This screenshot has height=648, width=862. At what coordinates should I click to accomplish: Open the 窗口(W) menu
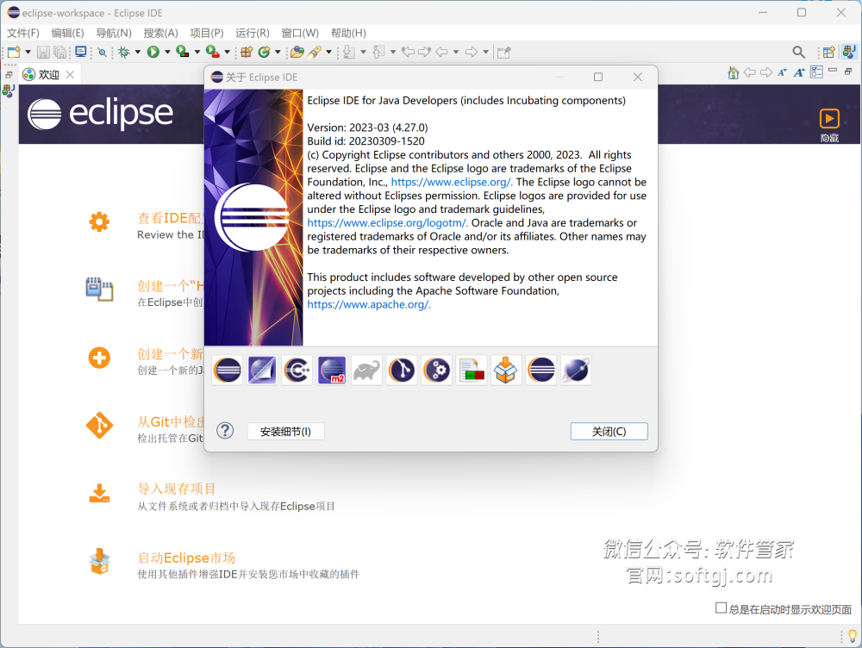click(x=300, y=33)
